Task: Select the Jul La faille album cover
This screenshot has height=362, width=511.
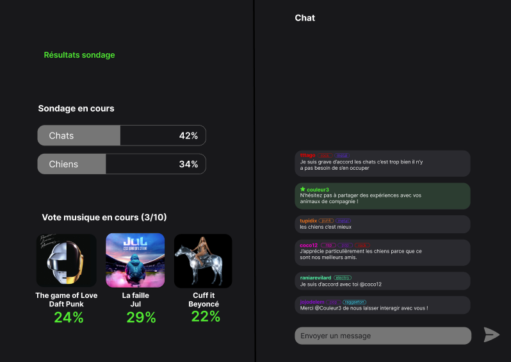Action: pos(135,260)
